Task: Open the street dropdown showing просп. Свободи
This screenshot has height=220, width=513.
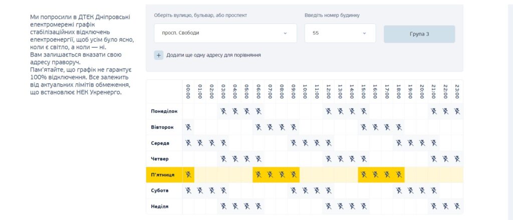Action: pyautogui.click(x=225, y=33)
